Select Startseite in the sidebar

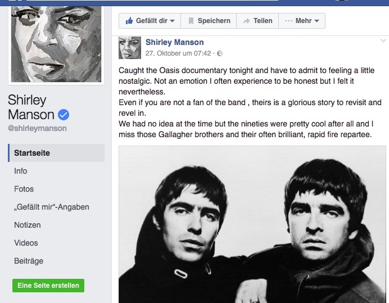[x=32, y=153]
